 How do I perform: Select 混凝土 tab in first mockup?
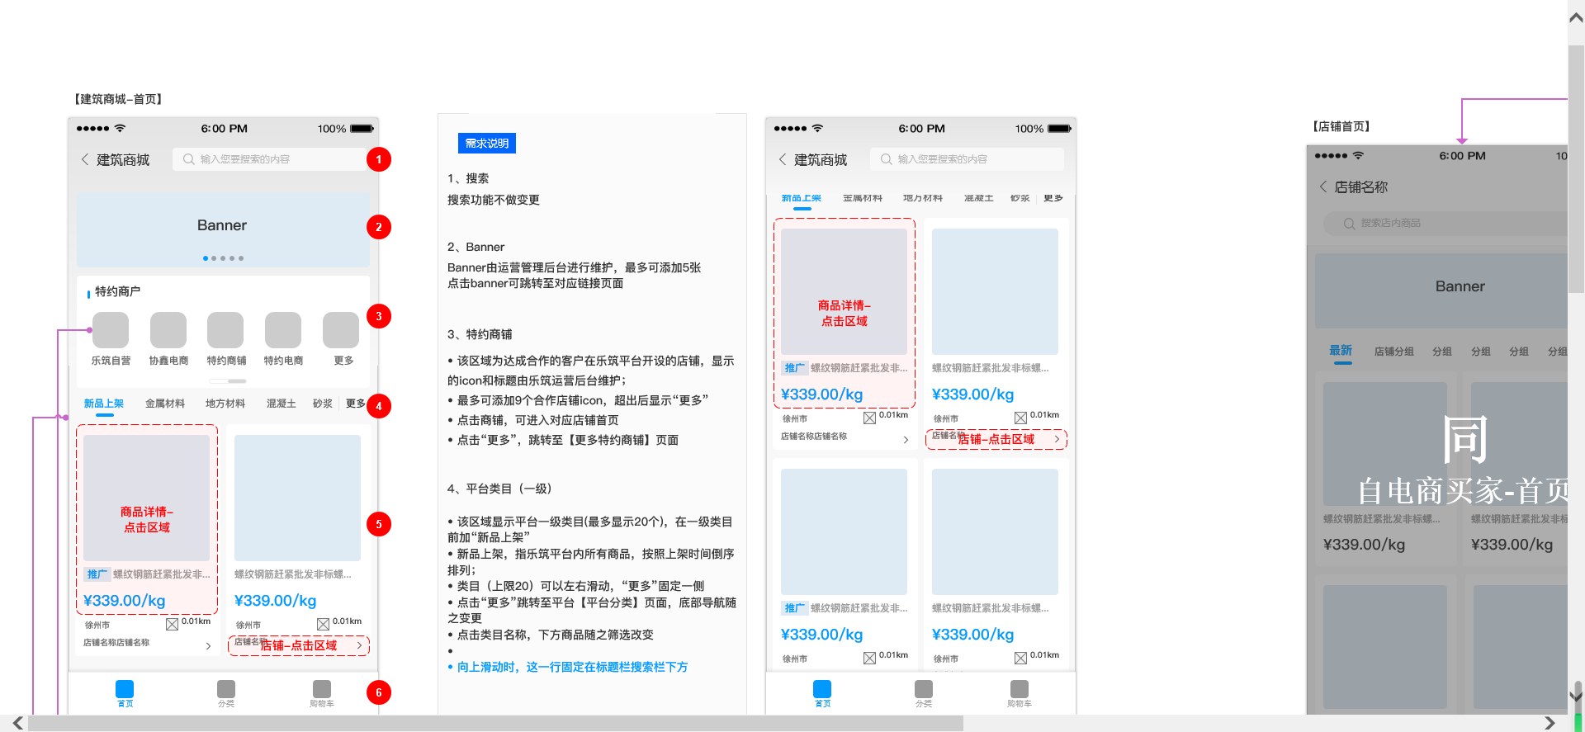281,404
